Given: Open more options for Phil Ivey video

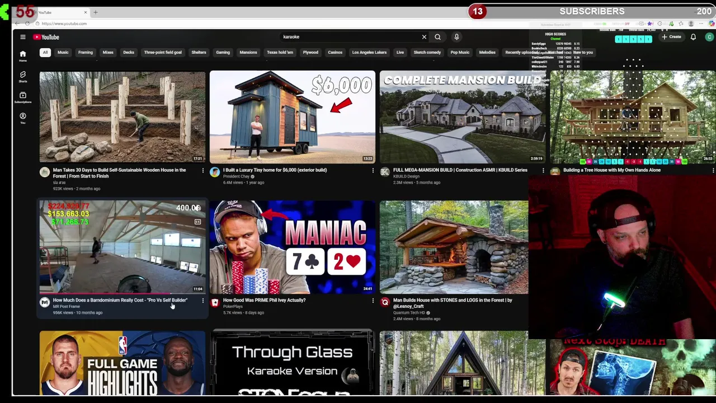Looking at the screenshot, I should (373, 301).
